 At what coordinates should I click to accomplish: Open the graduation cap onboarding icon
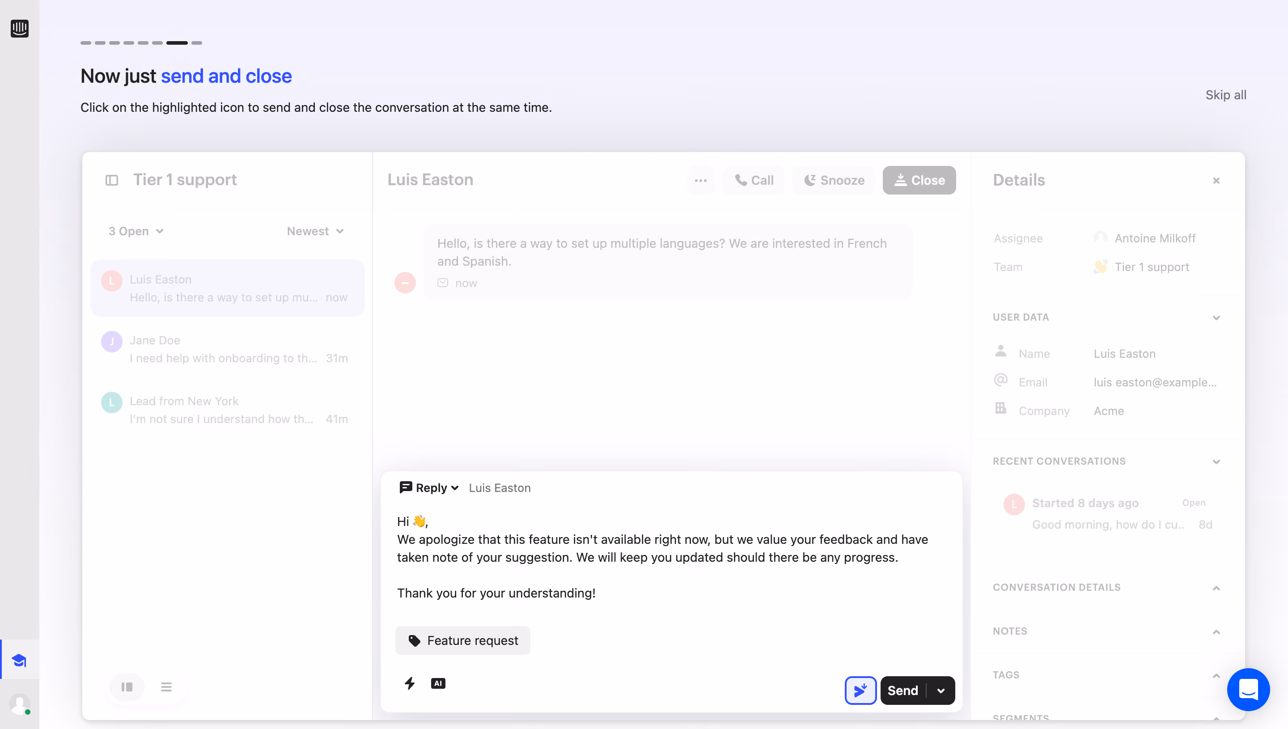pos(20,661)
